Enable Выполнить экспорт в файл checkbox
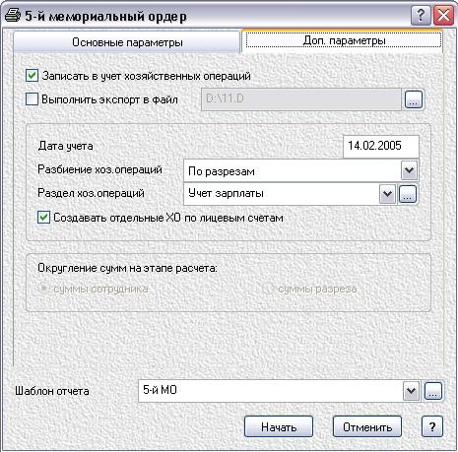458x452 pixels. pyautogui.click(x=32, y=99)
